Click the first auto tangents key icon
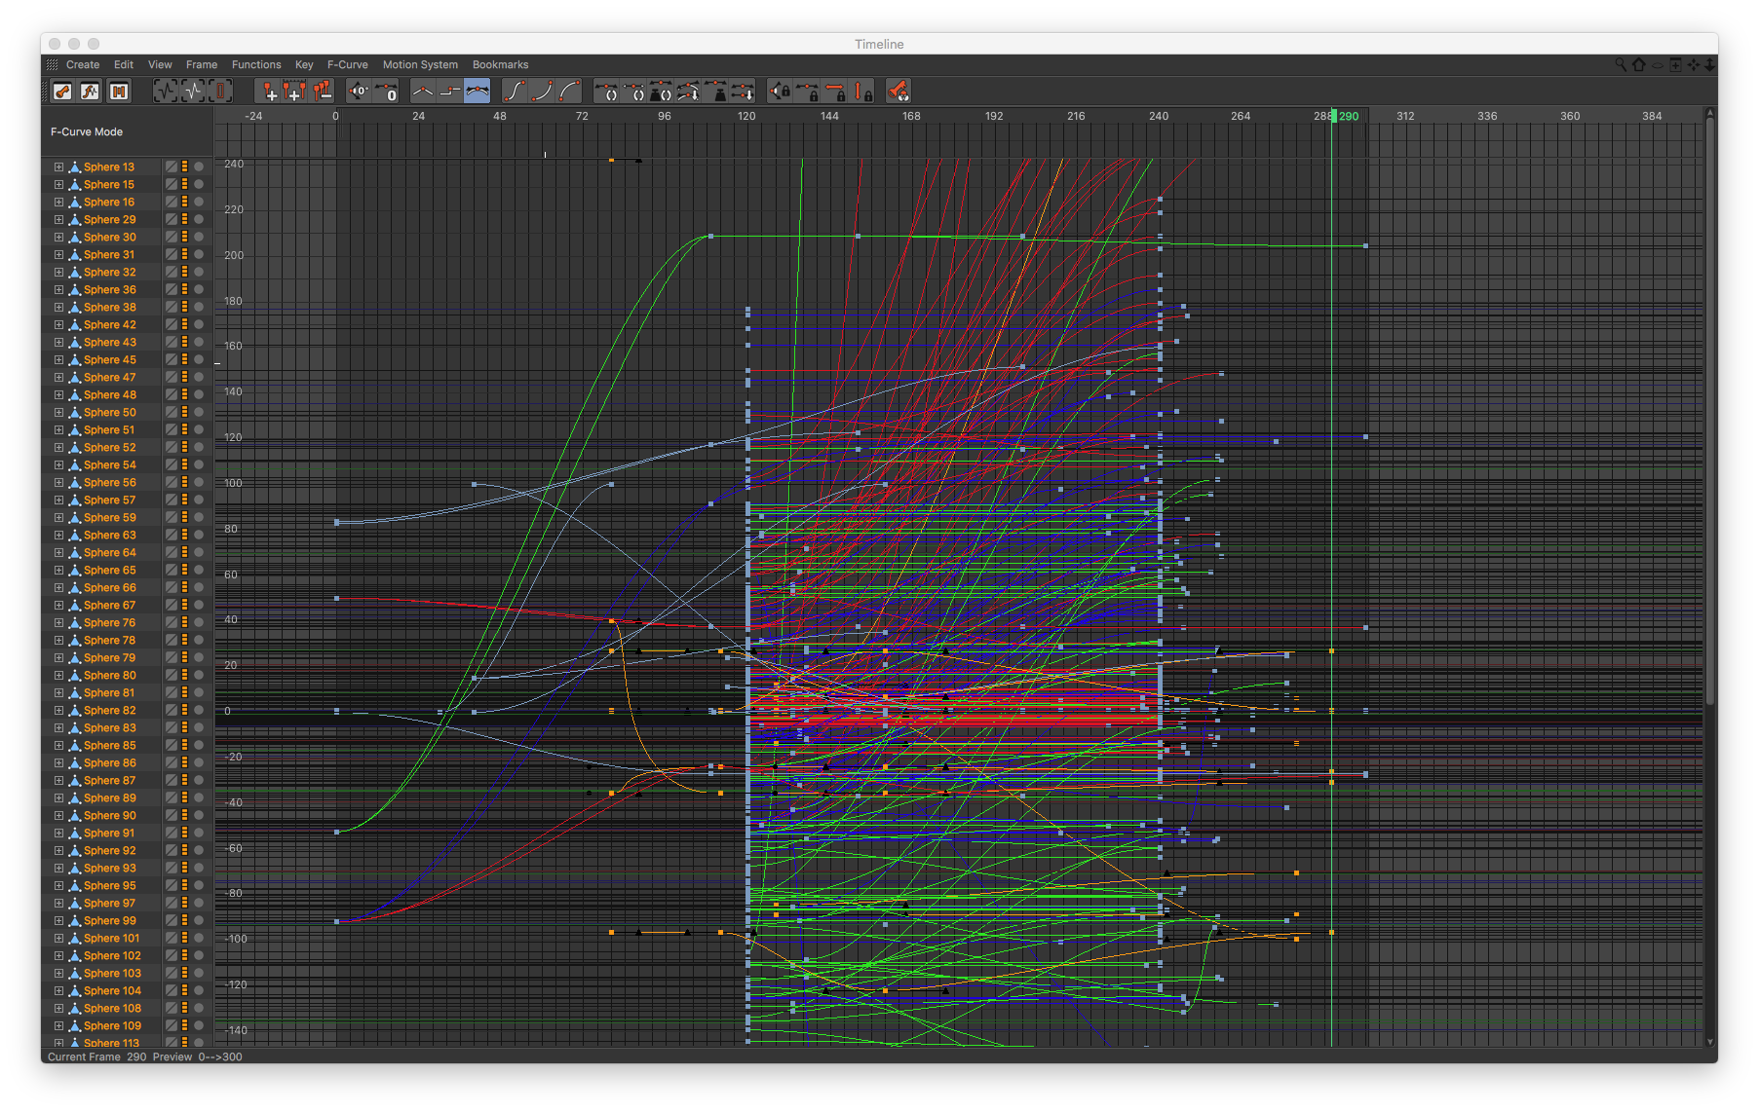Viewport: 1759px width, 1112px height. 606,92
